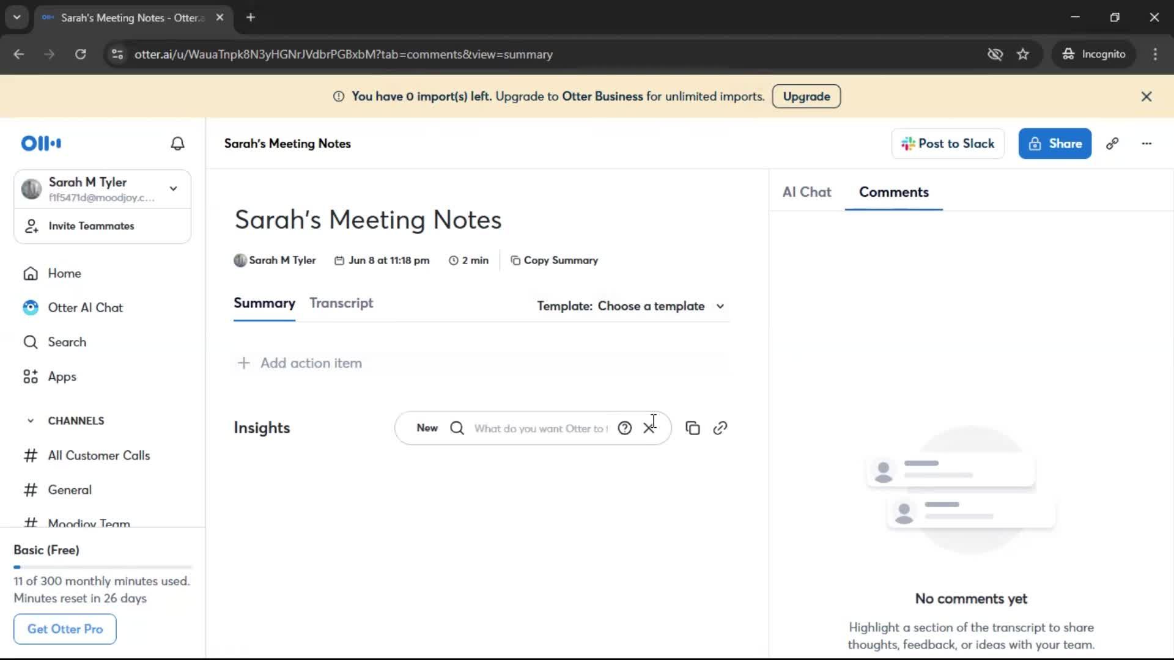The width and height of the screenshot is (1174, 660).
Task: Switch to the Transcript tab
Action: [341, 303]
